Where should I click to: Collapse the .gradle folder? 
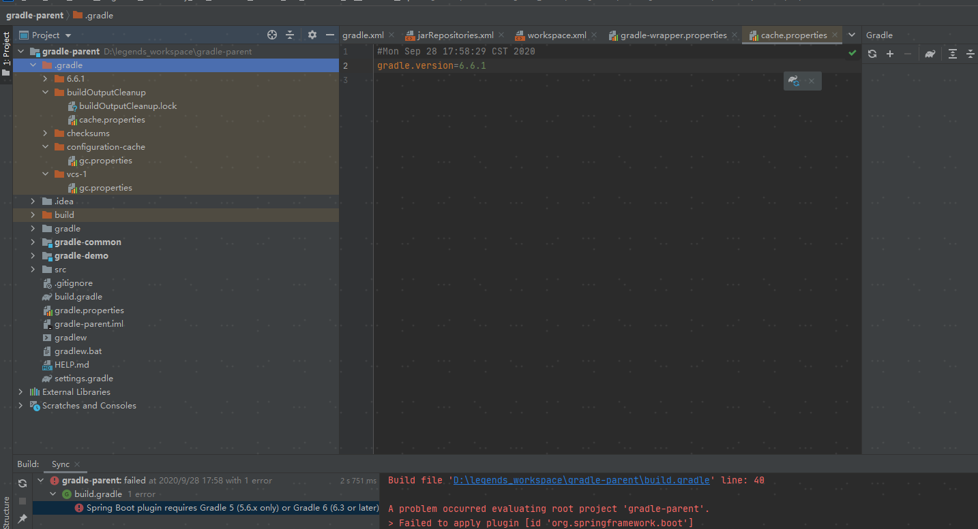pos(33,65)
